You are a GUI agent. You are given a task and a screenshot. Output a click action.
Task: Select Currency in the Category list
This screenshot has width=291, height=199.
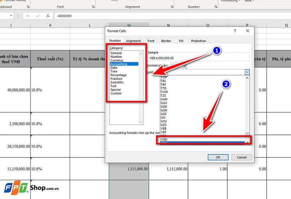coord(117,61)
